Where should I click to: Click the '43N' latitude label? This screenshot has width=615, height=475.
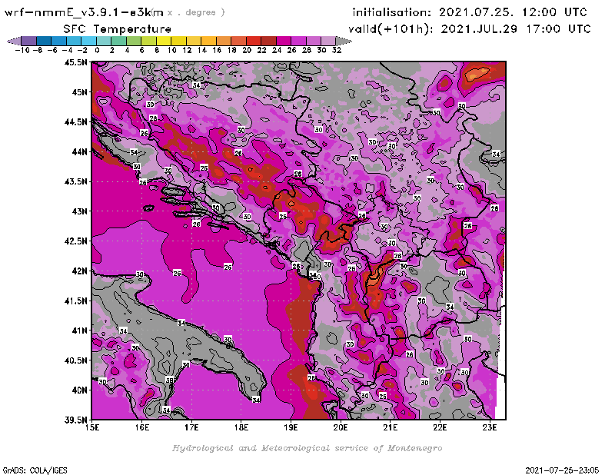pyautogui.click(x=79, y=211)
